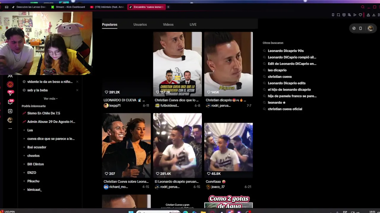Open the three-dots more menu in sidebar
This screenshot has height=213, width=380.
pyautogui.click(x=10, y=129)
